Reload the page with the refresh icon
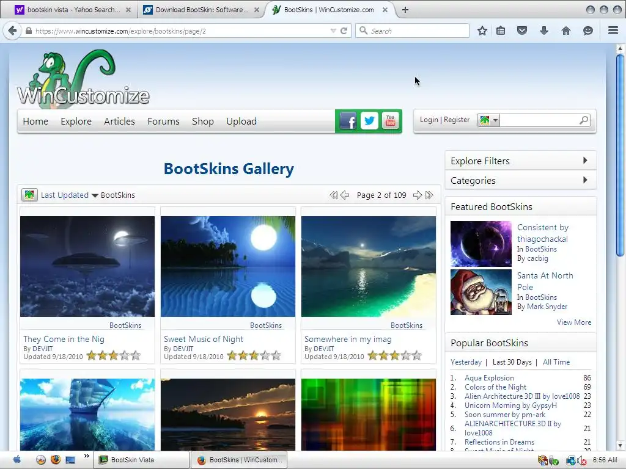This screenshot has height=469, width=626. point(344,31)
